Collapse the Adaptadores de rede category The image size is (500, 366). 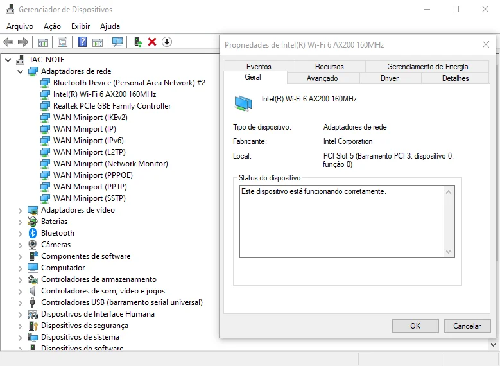coord(21,71)
